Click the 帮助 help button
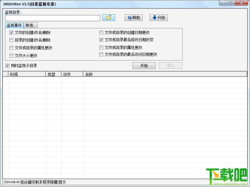 [134, 18]
